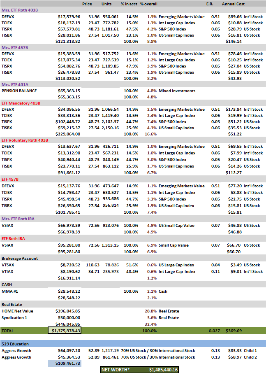Select the syndication value $50,000.00

coord(69,317)
